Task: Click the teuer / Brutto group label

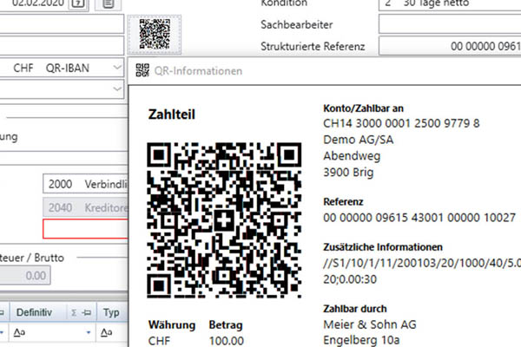Action: (x=32, y=258)
